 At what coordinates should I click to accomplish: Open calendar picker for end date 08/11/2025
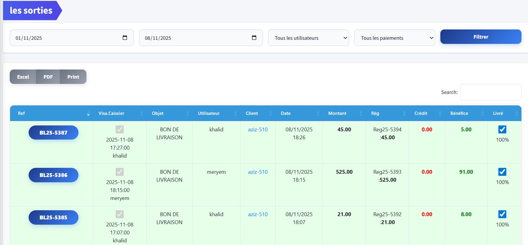254,38
